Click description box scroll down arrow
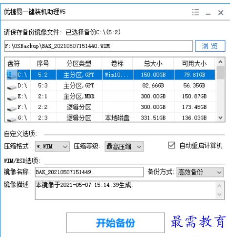This screenshot has width=230, height=237. [x=219, y=195]
